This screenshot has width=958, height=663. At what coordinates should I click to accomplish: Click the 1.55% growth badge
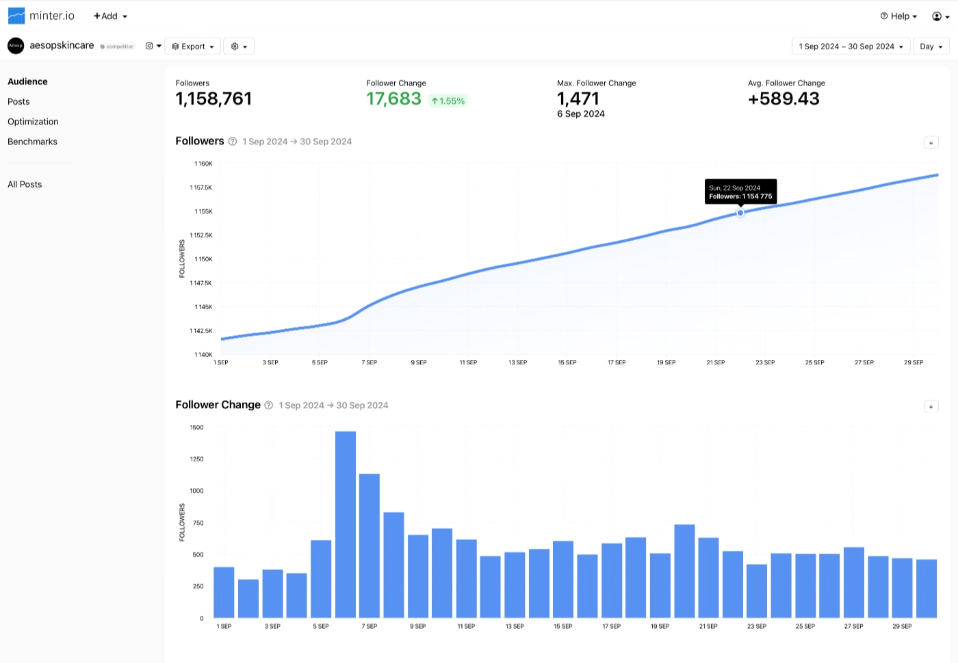(448, 101)
